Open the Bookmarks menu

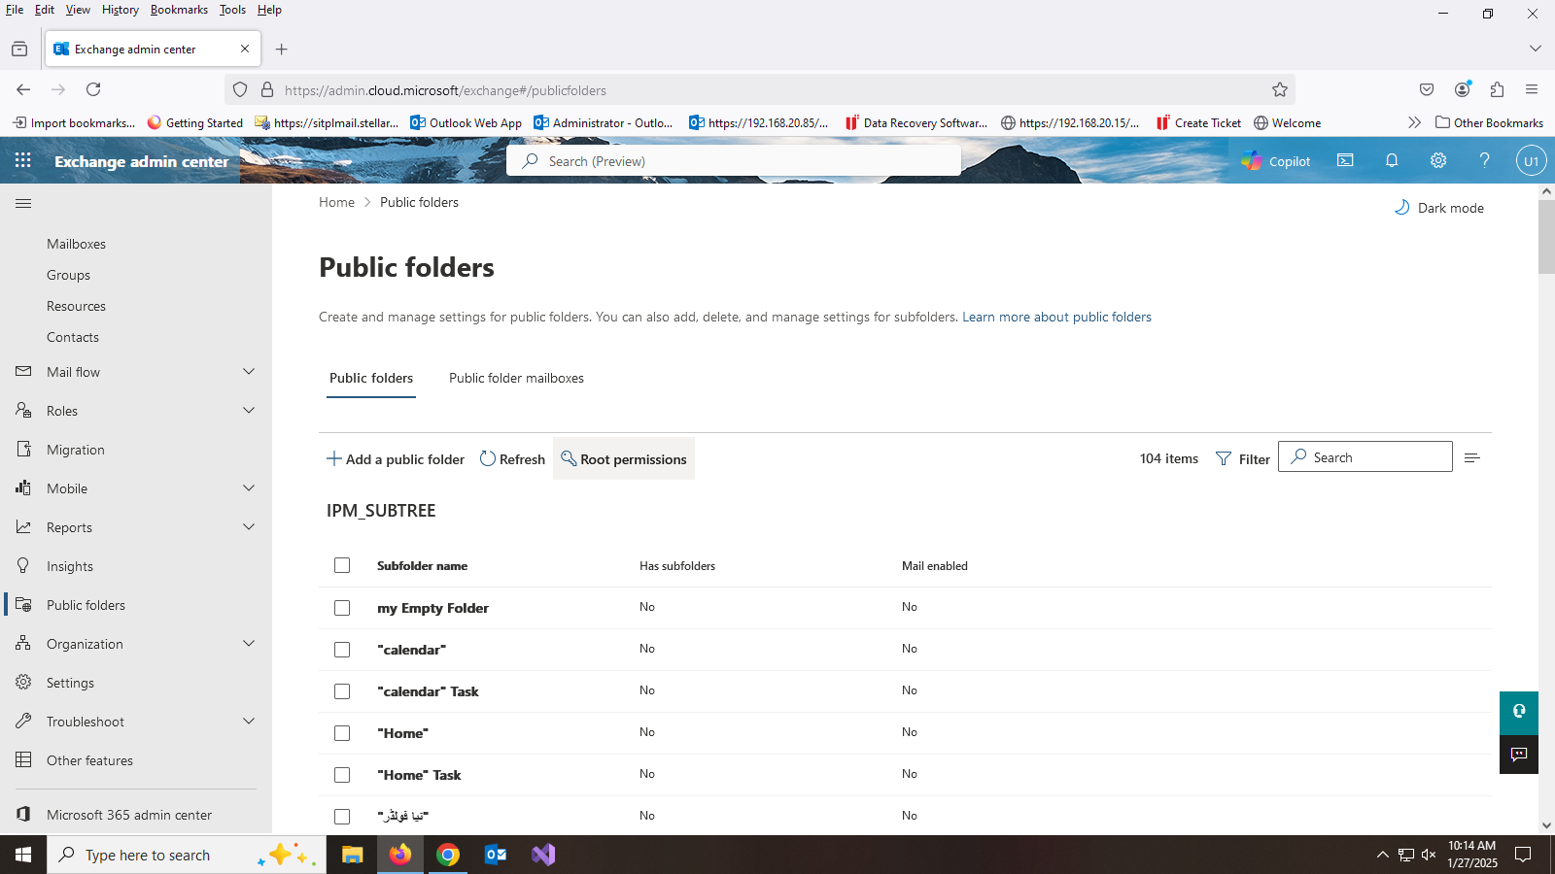[x=179, y=10]
